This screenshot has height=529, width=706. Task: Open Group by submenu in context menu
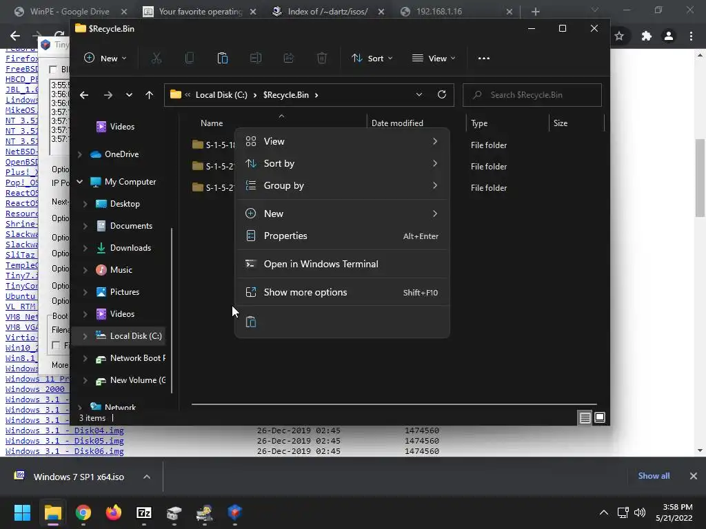click(x=342, y=185)
